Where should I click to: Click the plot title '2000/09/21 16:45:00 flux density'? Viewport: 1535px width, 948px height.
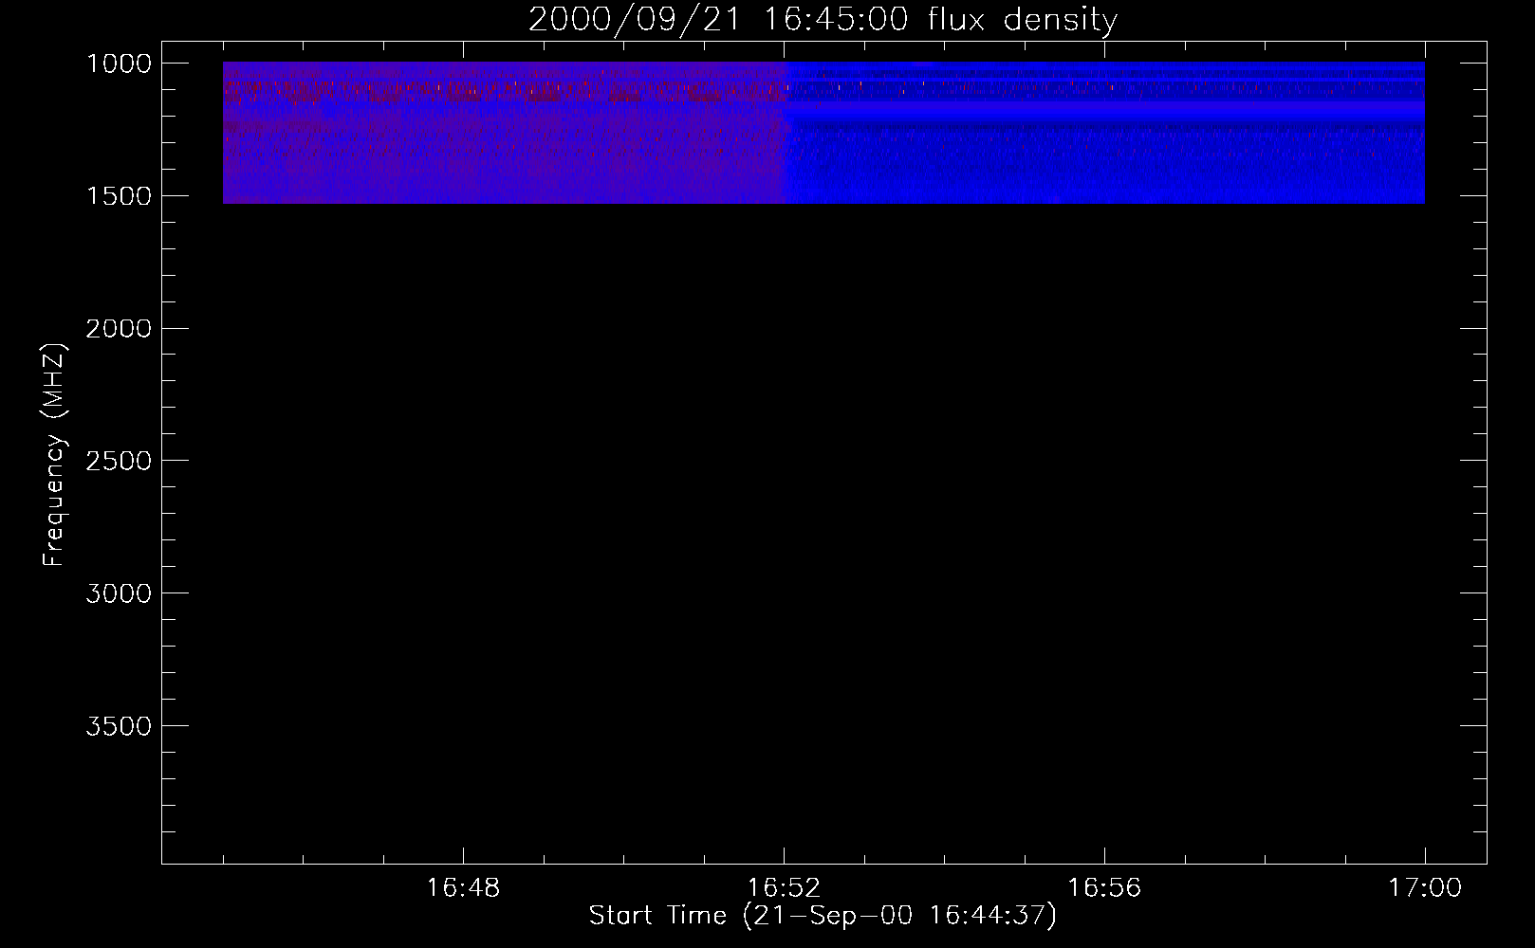click(x=823, y=20)
